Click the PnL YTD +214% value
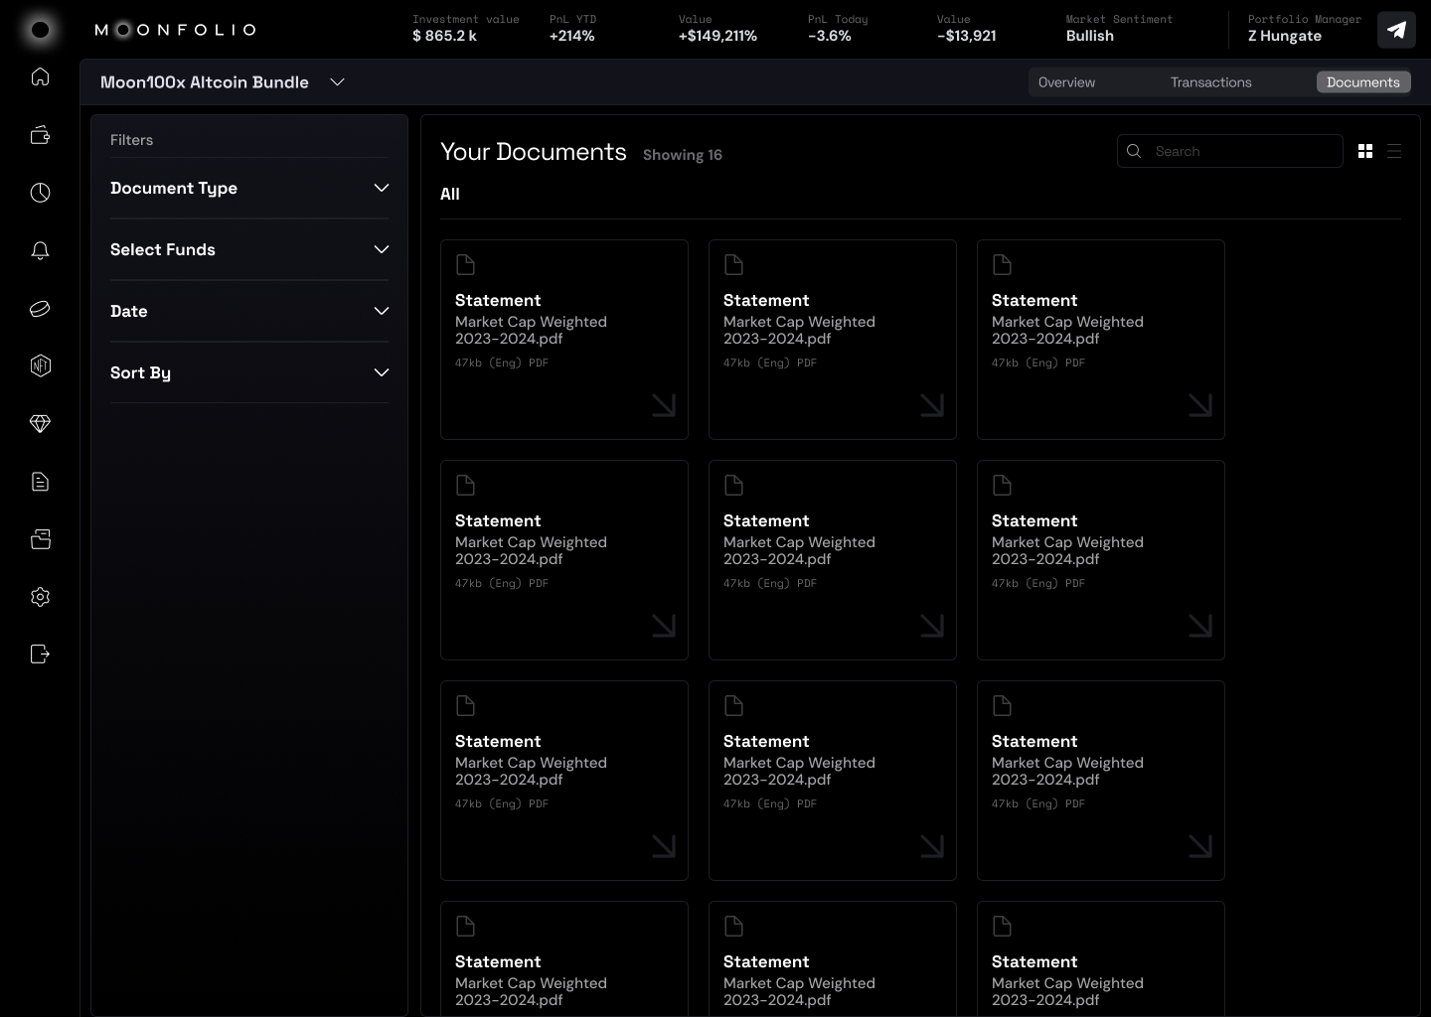 (x=572, y=36)
